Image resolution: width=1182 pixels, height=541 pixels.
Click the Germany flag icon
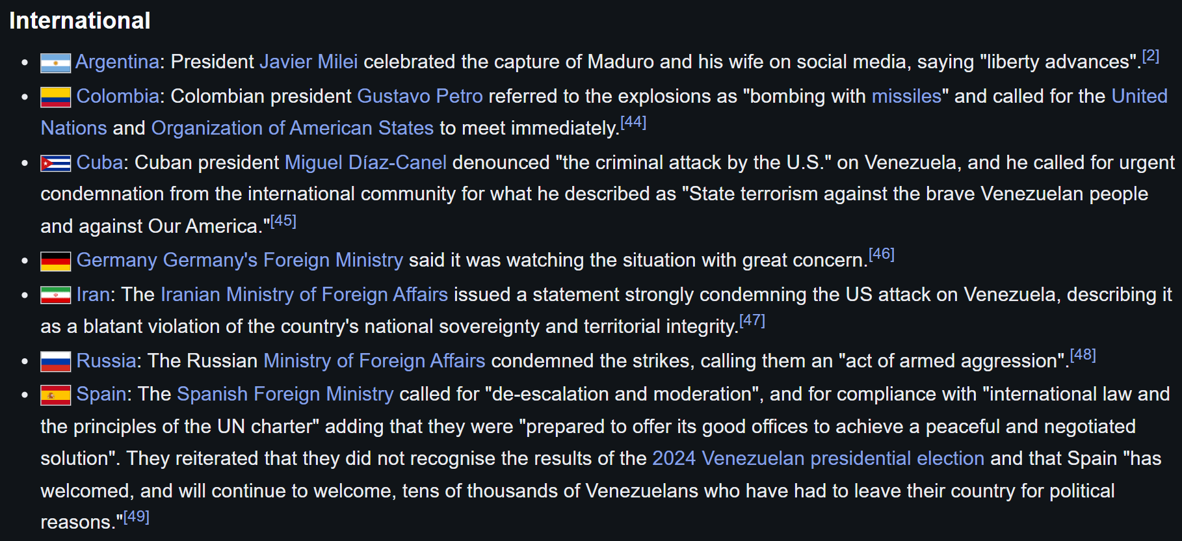click(x=55, y=261)
